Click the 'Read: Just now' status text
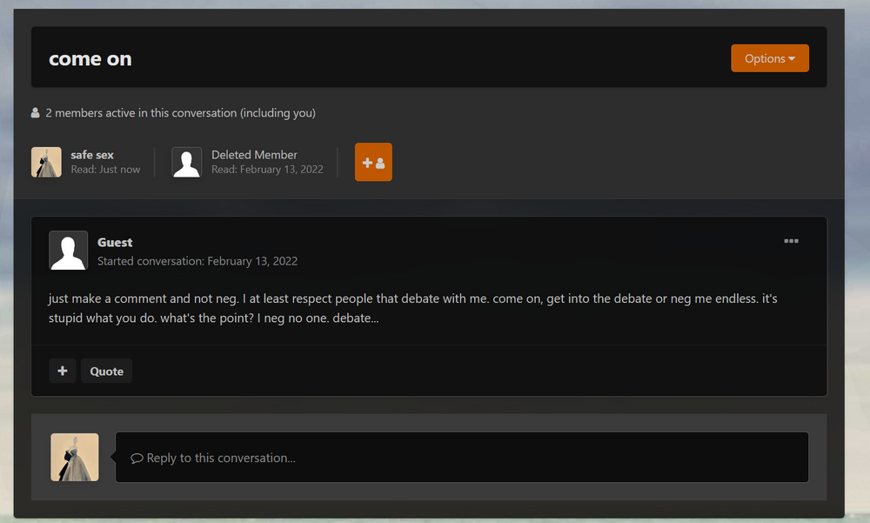The image size is (870, 523). coord(105,170)
